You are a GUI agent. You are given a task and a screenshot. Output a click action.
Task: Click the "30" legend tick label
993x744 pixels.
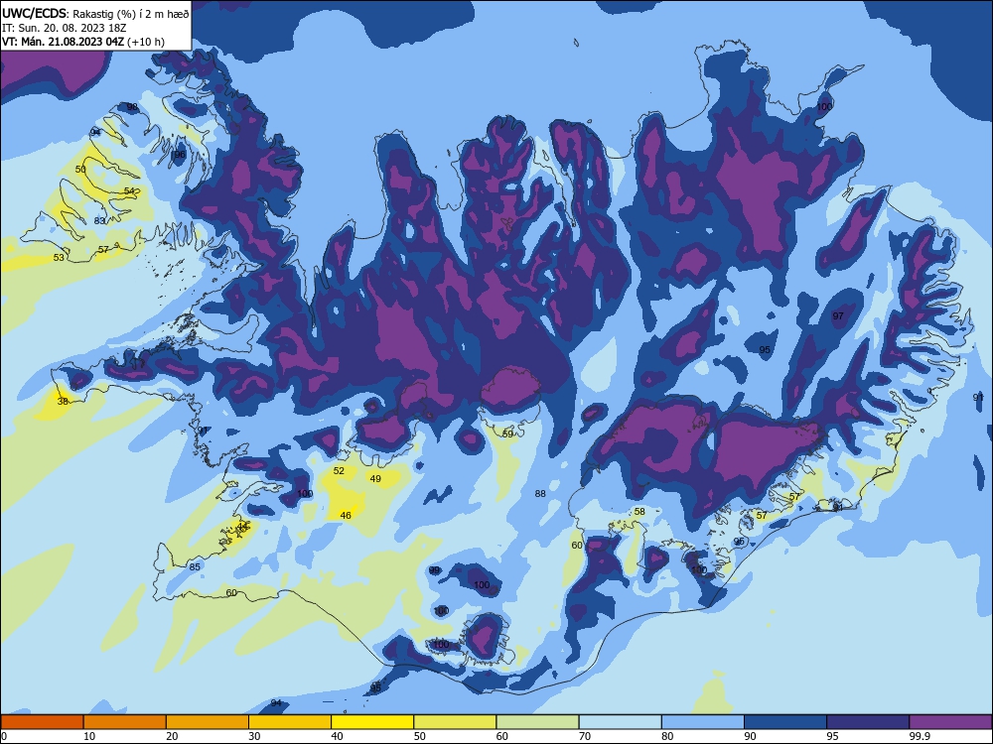click(254, 736)
